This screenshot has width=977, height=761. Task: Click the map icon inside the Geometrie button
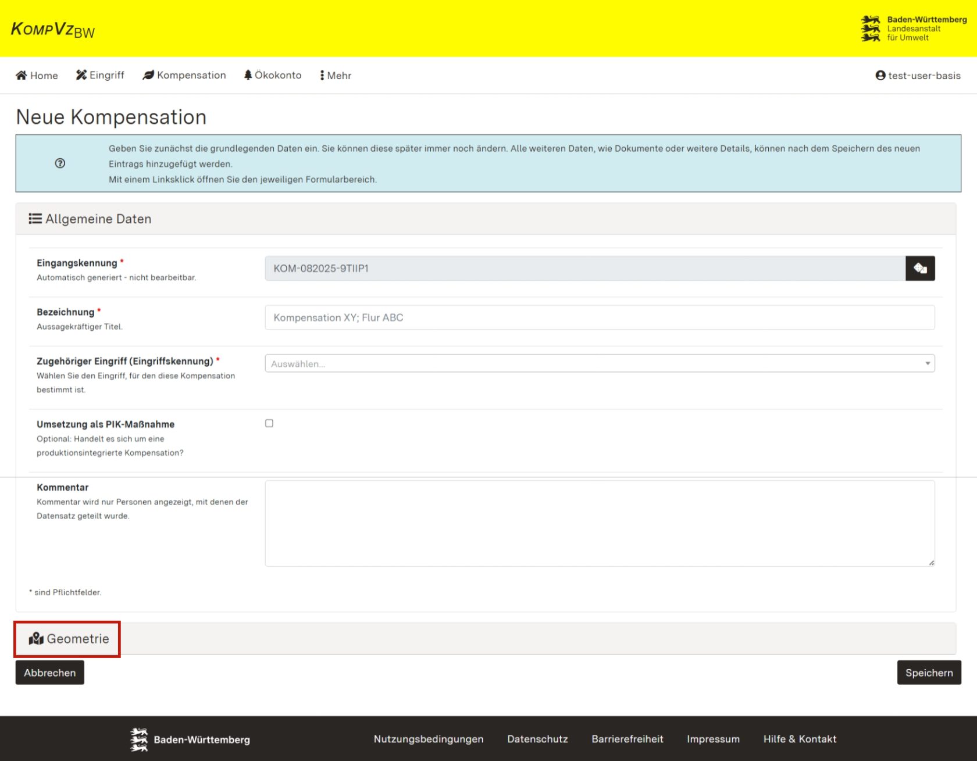pyautogui.click(x=35, y=638)
